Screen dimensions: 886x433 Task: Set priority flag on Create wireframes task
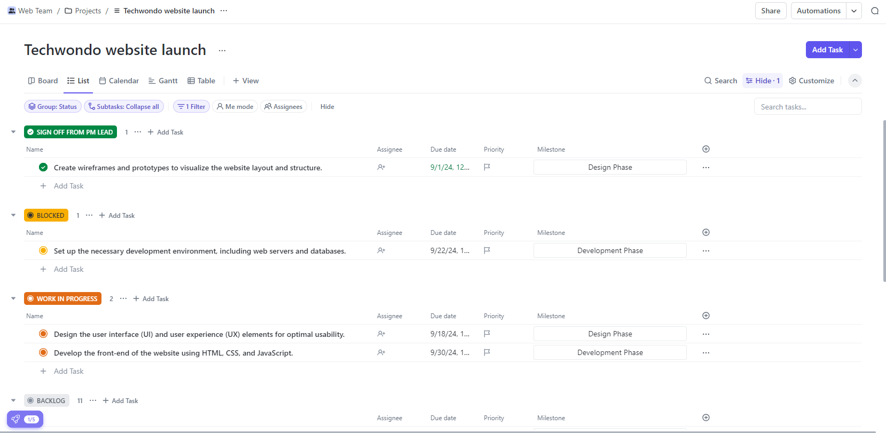(x=487, y=167)
